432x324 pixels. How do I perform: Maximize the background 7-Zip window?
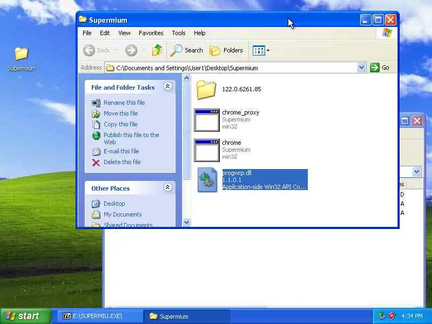(404, 120)
